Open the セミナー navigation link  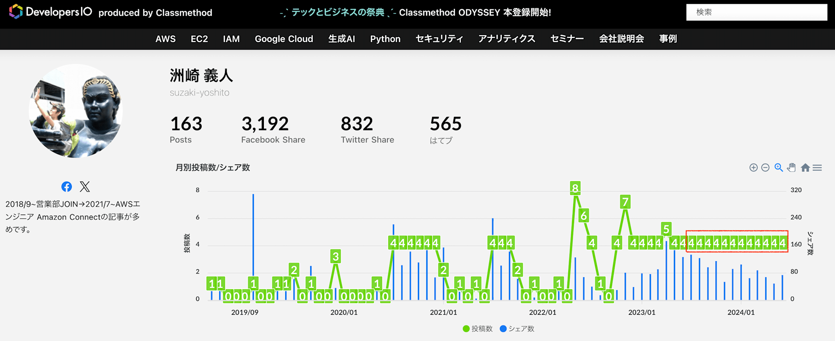pyautogui.click(x=567, y=39)
